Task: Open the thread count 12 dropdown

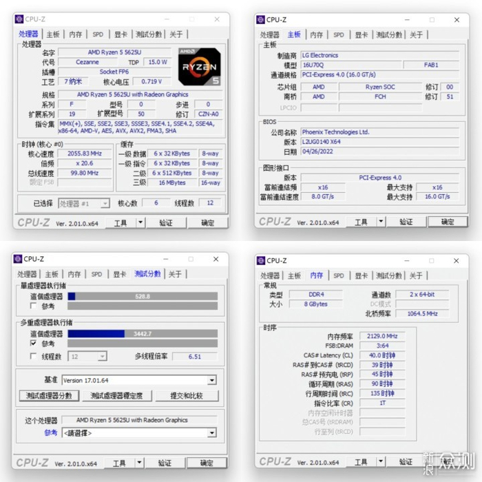Action: [103, 356]
